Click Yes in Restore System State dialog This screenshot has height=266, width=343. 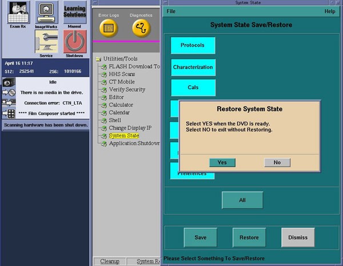222,162
